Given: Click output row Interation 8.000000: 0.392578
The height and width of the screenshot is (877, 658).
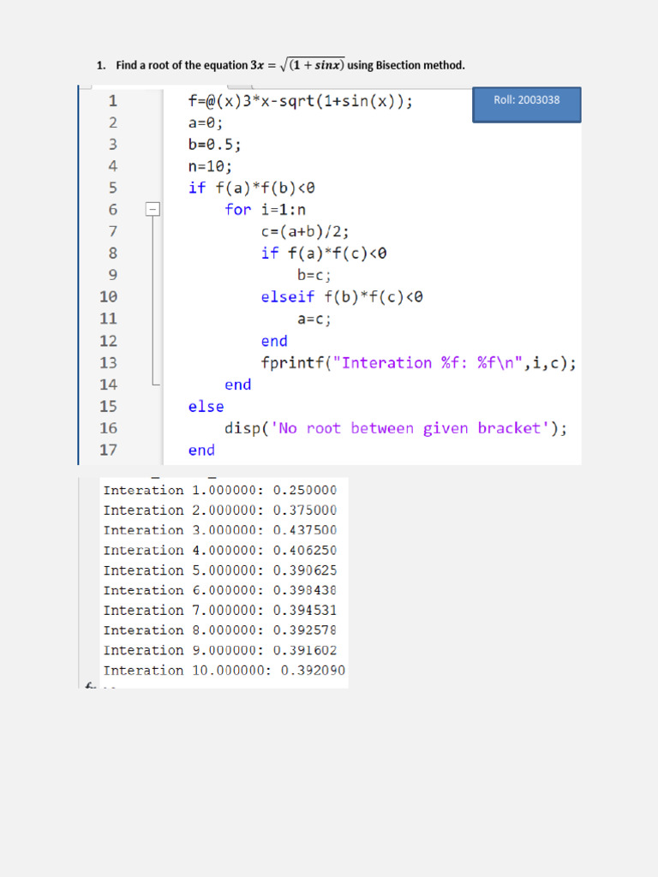Looking at the screenshot, I should click(x=220, y=630).
